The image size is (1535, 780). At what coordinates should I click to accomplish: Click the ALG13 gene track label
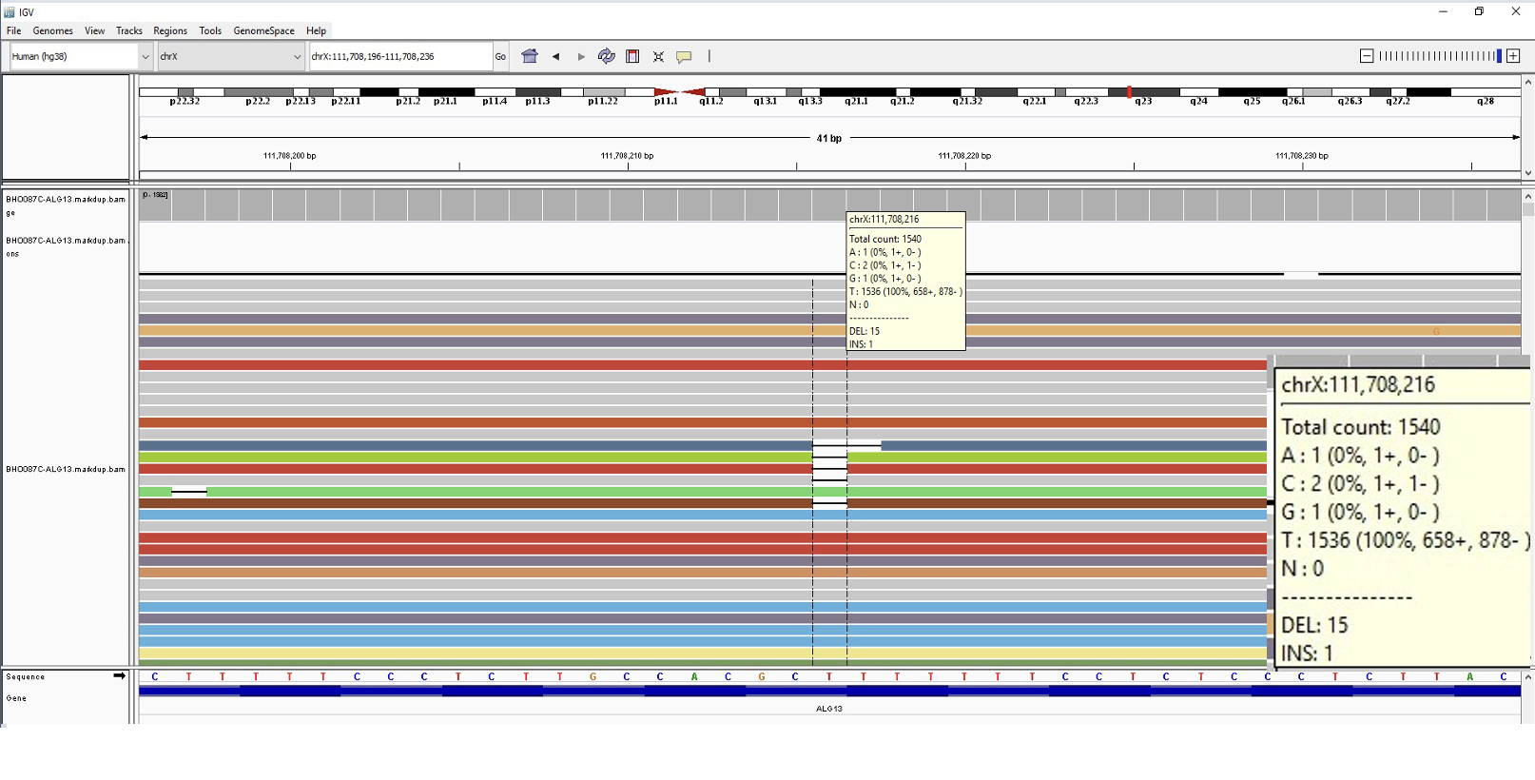click(828, 709)
